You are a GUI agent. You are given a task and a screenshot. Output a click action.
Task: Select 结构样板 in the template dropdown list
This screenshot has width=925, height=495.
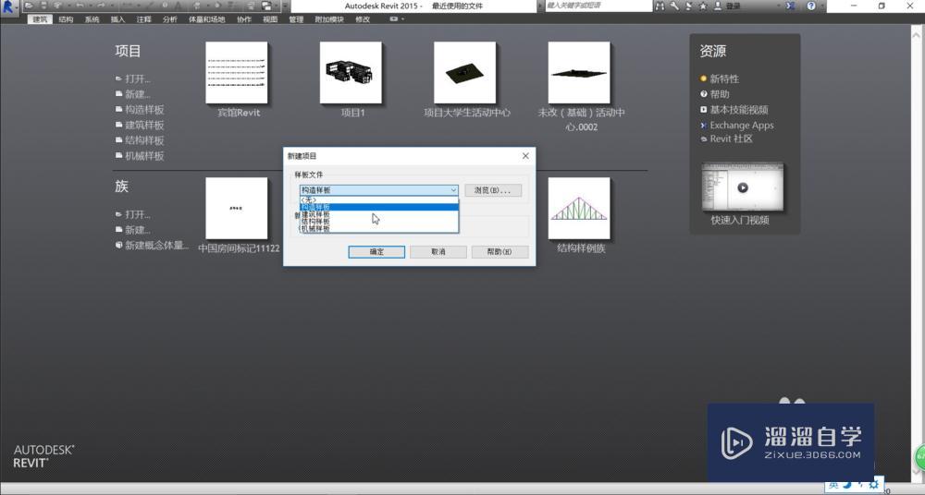click(x=378, y=222)
